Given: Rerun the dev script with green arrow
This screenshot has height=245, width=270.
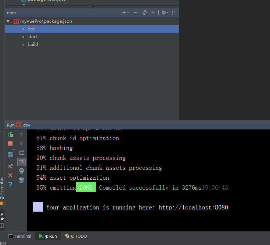Looking at the screenshot, I should tap(10, 135).
